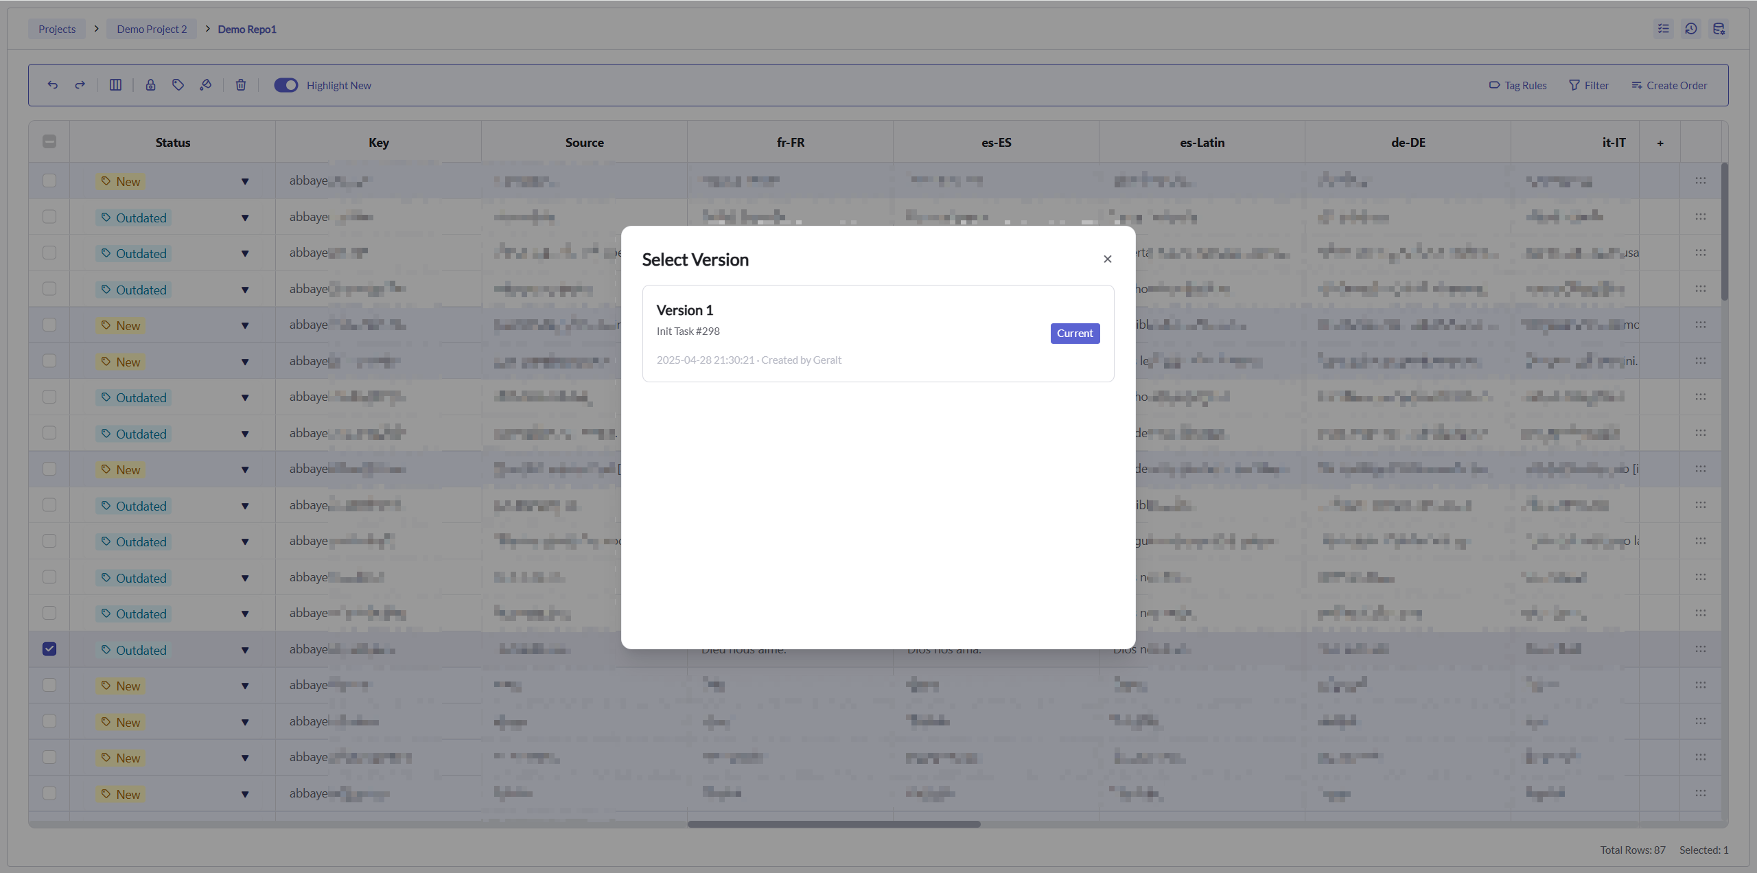1757x873 pixels.
Task: Click Projects in the breadcrumb
Action: (x=57, y=29)
